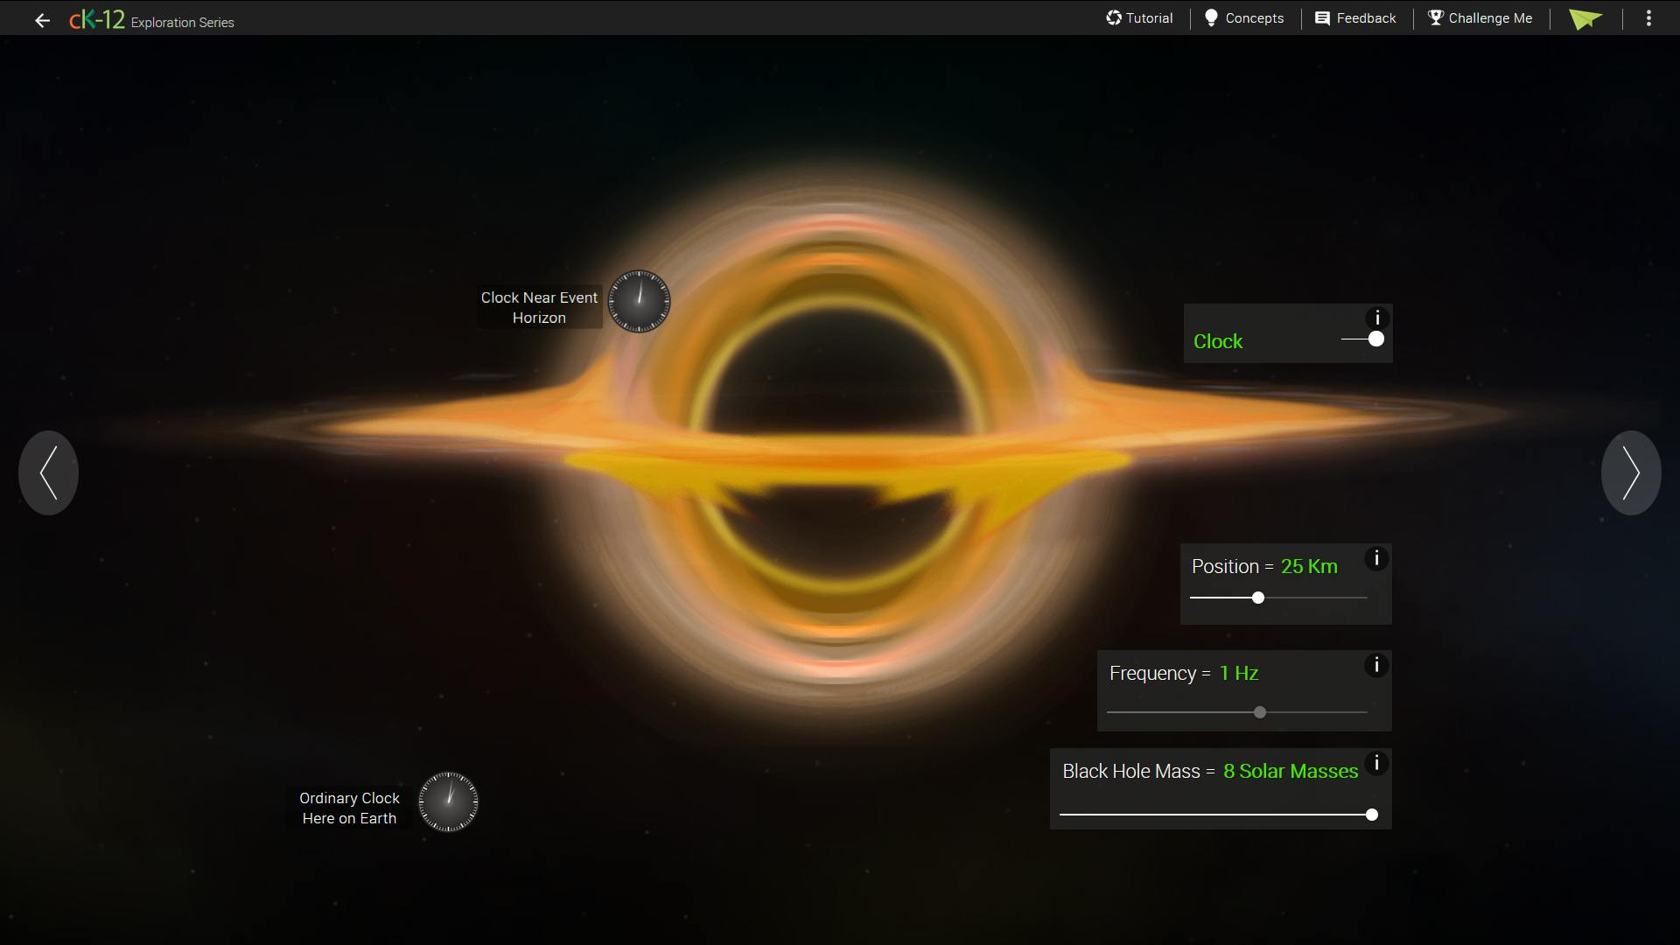Click the Black Hole Mass info icon

coord(1376,763)
